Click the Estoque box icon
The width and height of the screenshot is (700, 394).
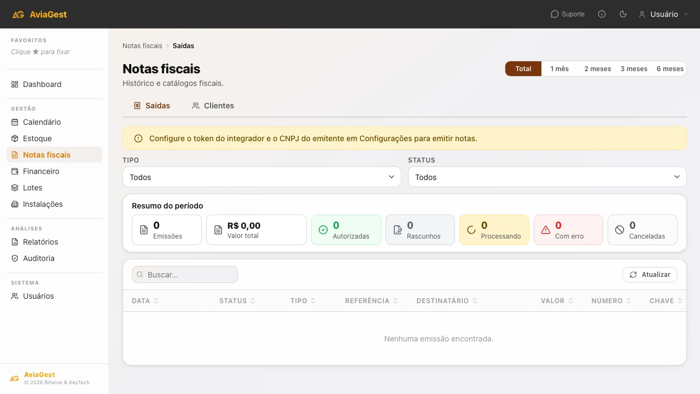click(15, 138)
